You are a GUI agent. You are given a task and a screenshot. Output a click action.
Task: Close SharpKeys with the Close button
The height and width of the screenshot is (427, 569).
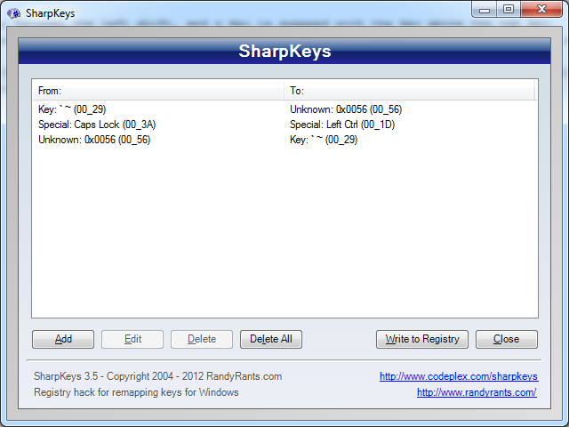(x=507, y=339)
